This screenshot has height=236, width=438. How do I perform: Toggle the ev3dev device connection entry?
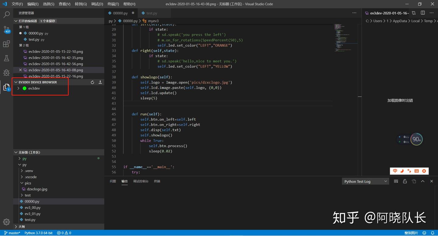click(34, 88)
